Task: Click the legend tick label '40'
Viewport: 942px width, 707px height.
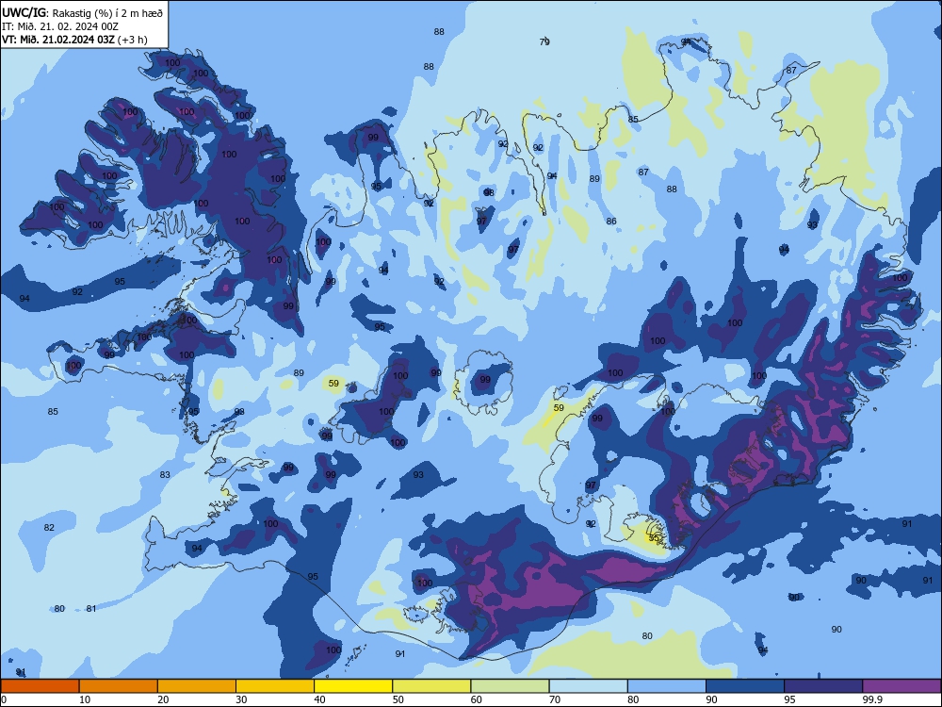Action: click(x=319, y=699)
